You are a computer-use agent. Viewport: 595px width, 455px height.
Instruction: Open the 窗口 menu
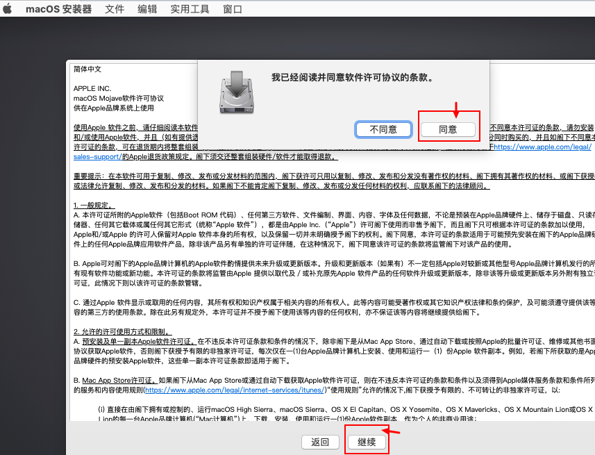[232, 9]
